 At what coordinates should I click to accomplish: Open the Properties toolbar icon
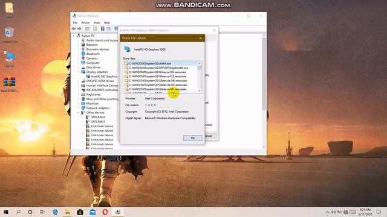(x=95, y=29)
